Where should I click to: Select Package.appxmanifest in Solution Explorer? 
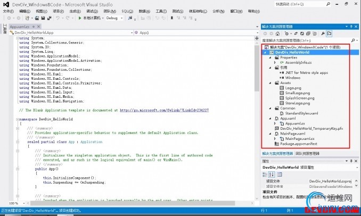coord(299,144)
